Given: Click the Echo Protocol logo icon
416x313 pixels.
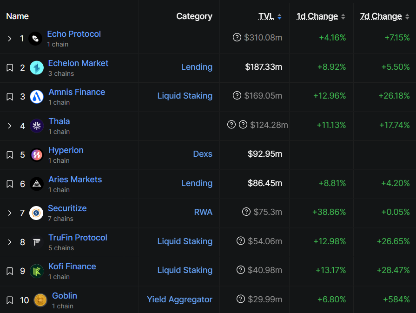Looking at the screenshot, I should click(35, 39).
